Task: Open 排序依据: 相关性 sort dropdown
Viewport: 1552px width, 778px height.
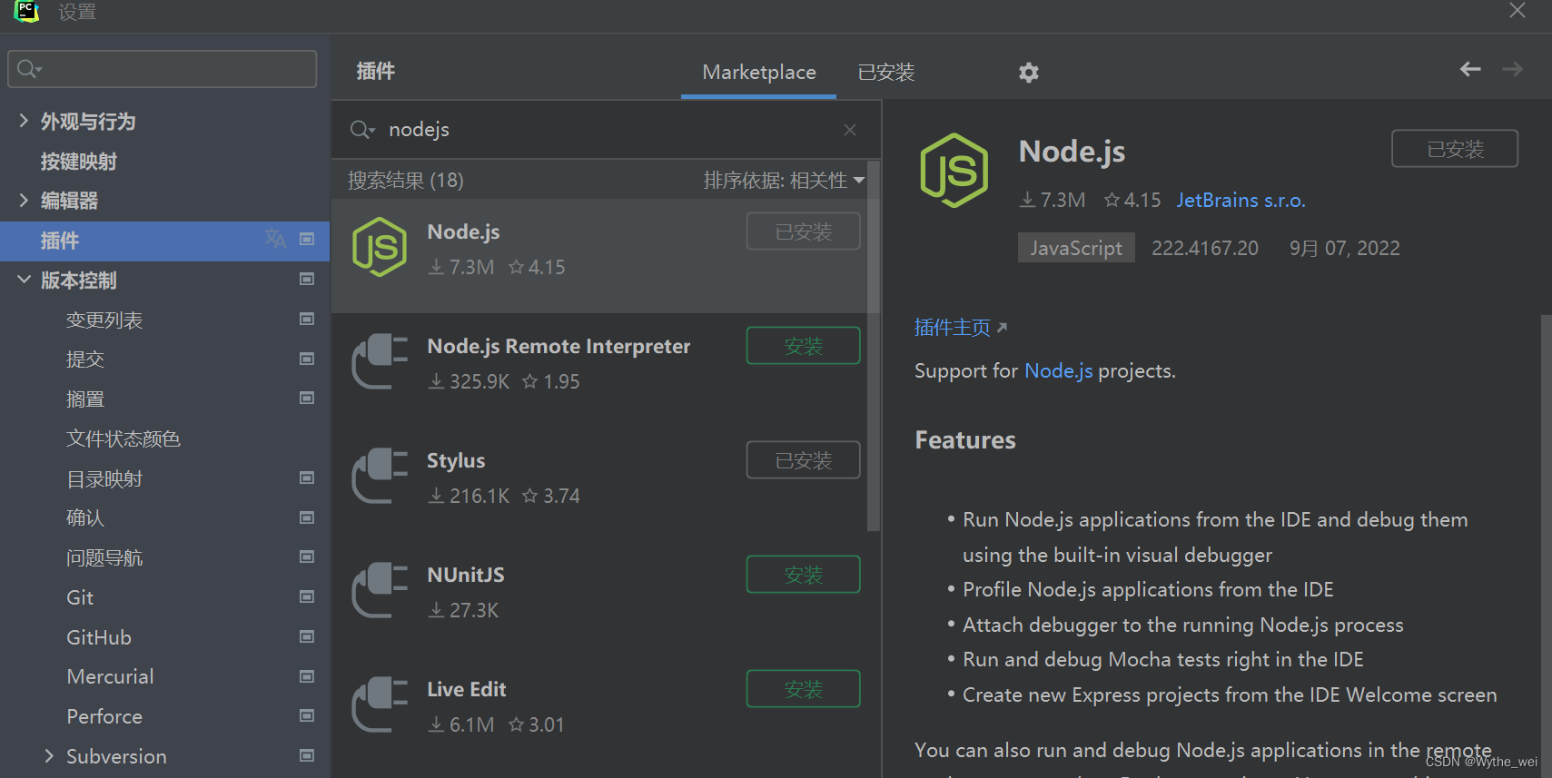Action: click(784, 181)
